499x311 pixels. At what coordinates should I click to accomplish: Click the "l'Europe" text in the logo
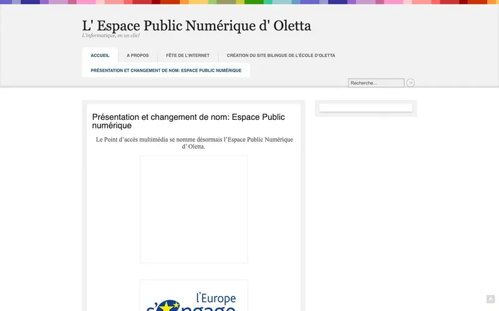(x=215, y=297)
